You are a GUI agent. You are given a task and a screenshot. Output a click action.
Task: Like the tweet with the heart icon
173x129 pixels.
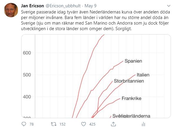(84, 124)
